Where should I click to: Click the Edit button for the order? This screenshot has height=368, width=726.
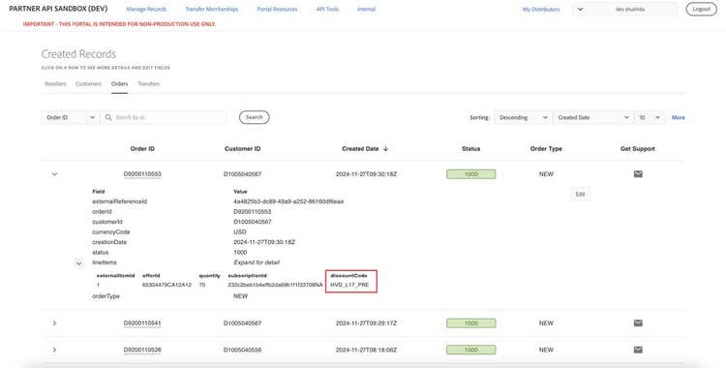(580, 195)
